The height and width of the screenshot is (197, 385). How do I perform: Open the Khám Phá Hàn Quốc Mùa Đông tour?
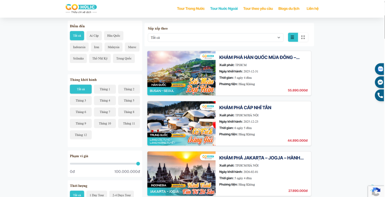259,57
